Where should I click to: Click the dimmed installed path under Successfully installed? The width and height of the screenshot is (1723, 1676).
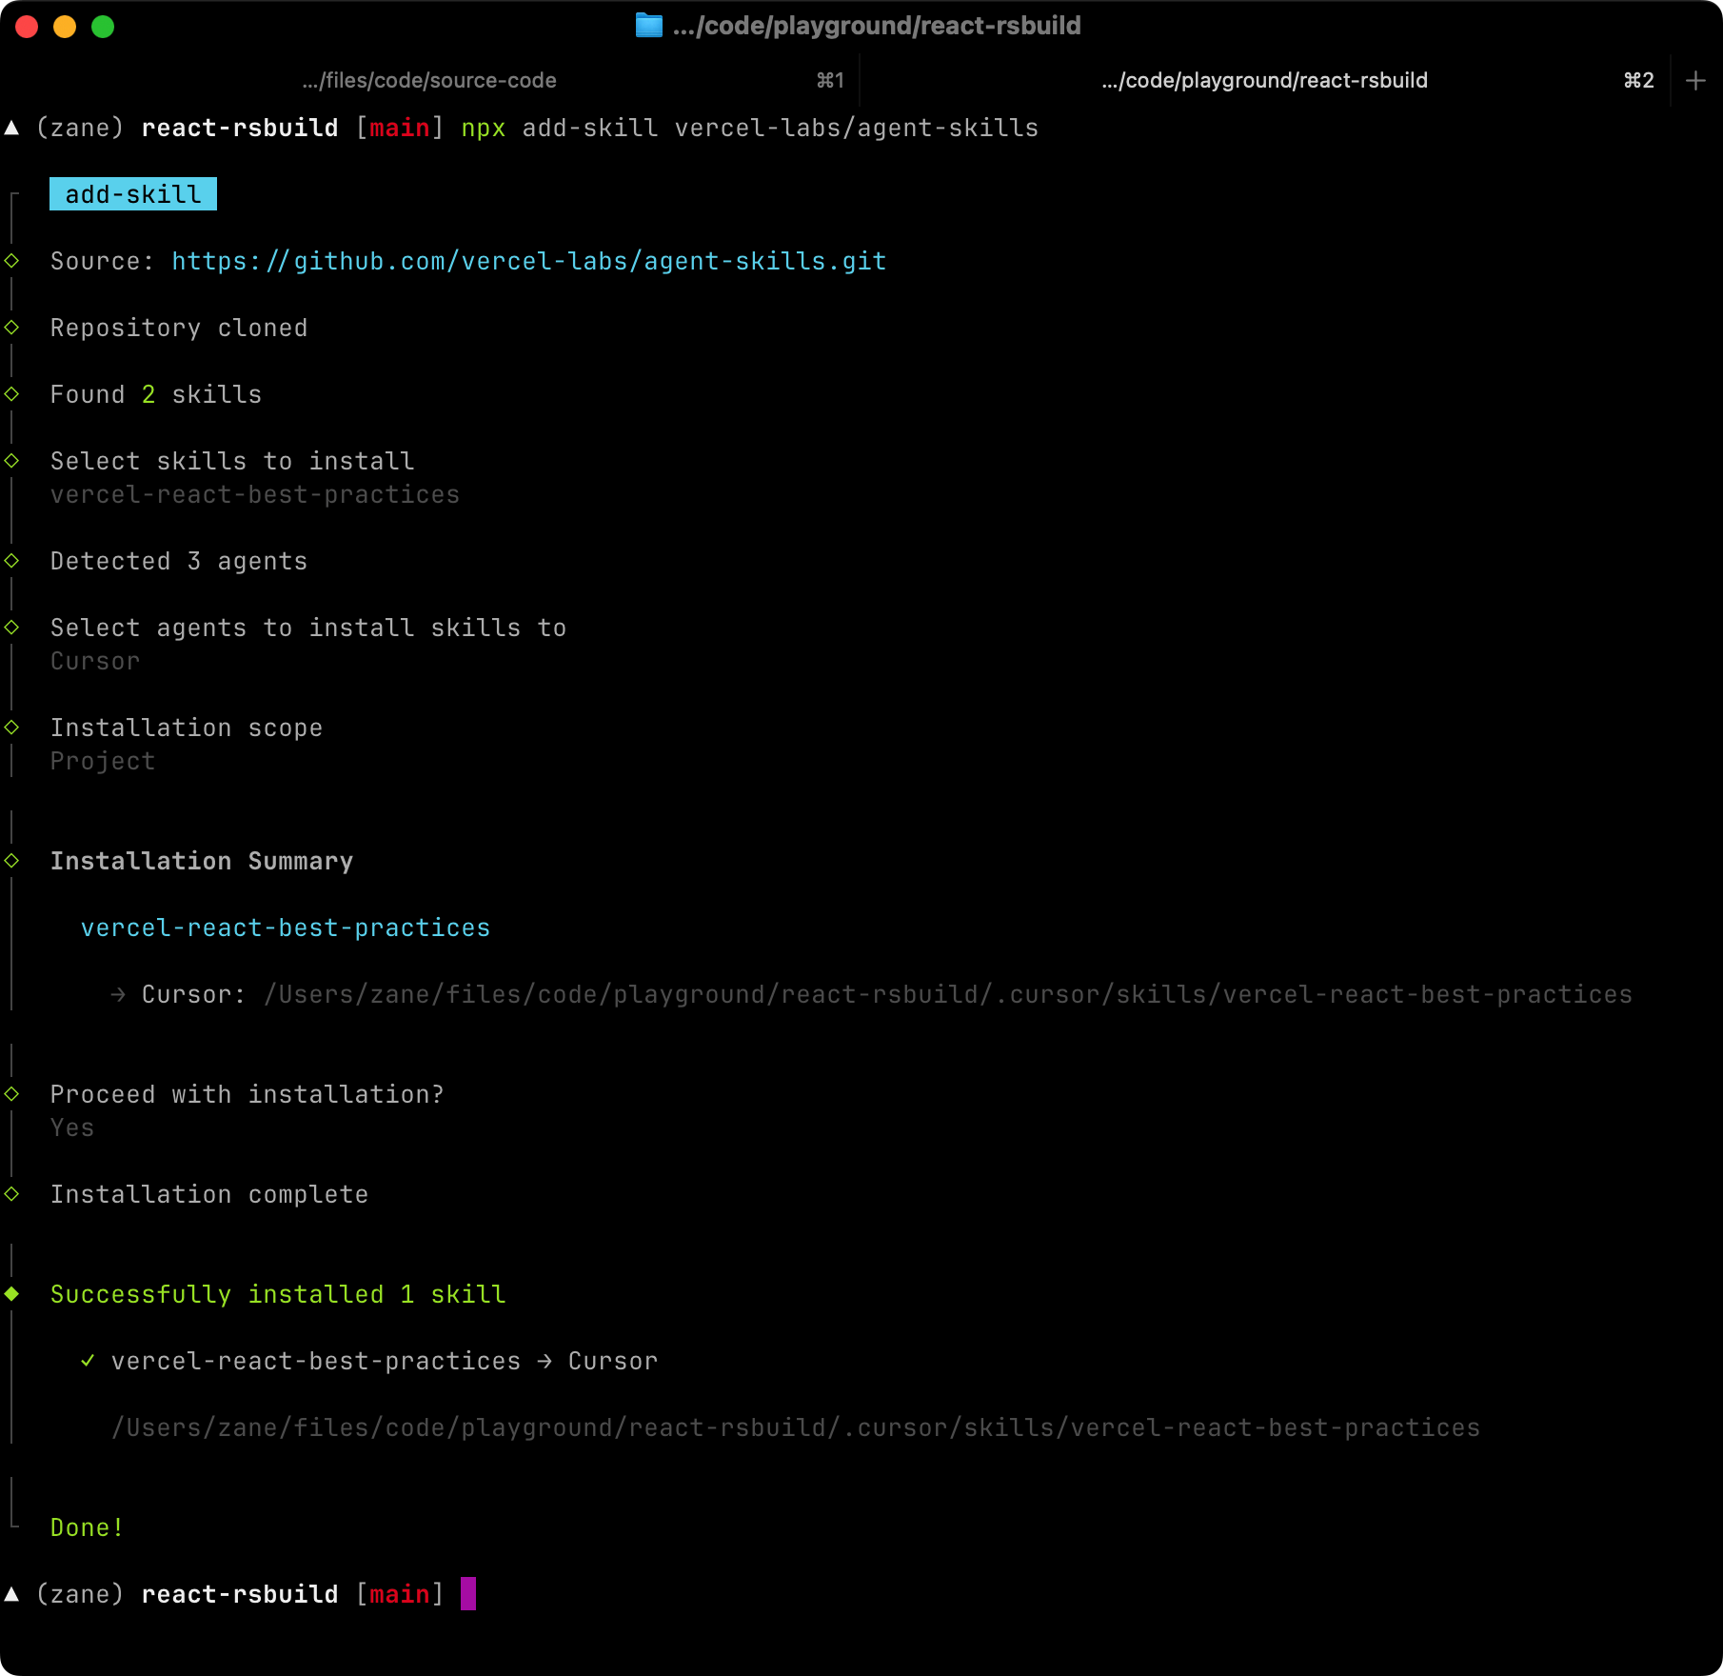pyautogui.click(x=796, y=1427)
